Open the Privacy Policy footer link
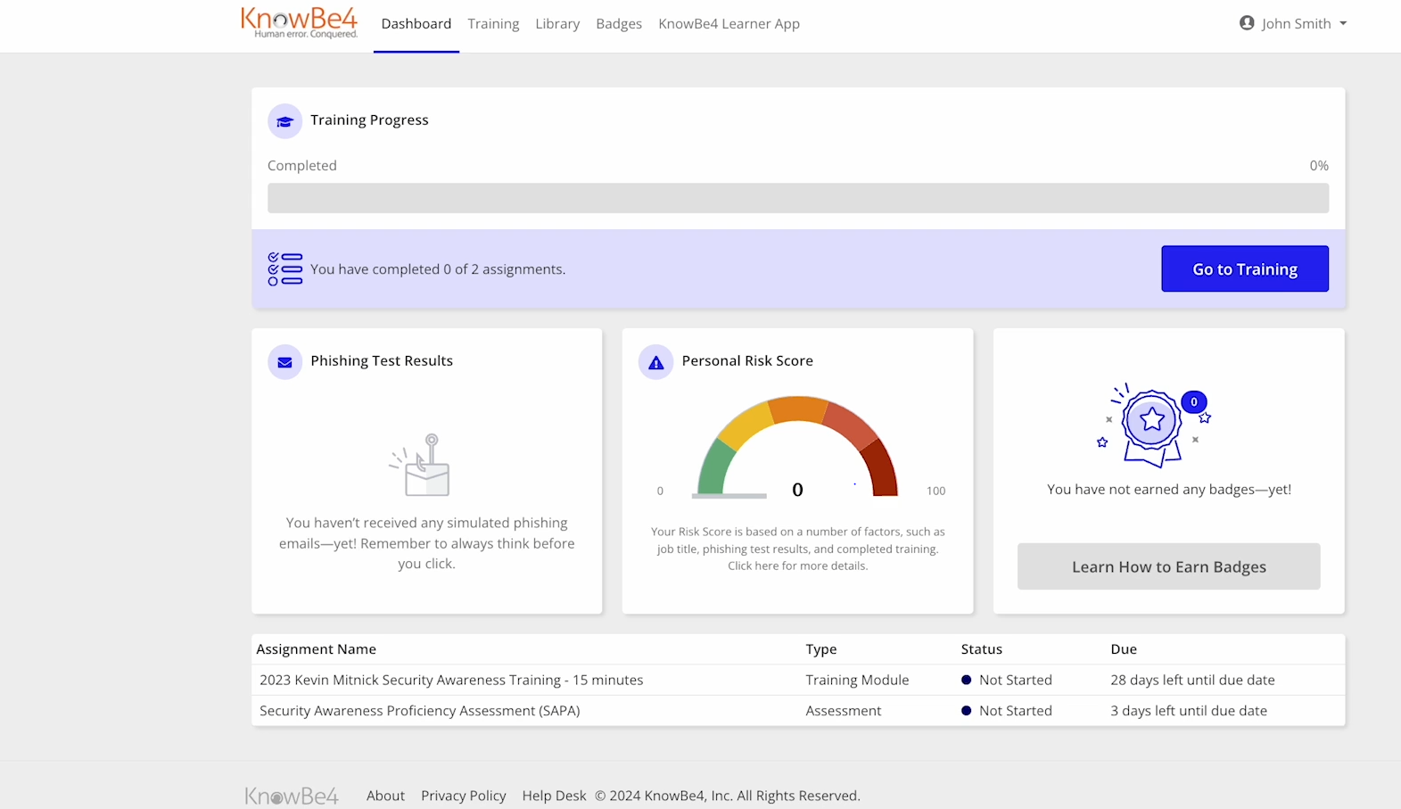1401x809 pixels. tap(463, 796)
